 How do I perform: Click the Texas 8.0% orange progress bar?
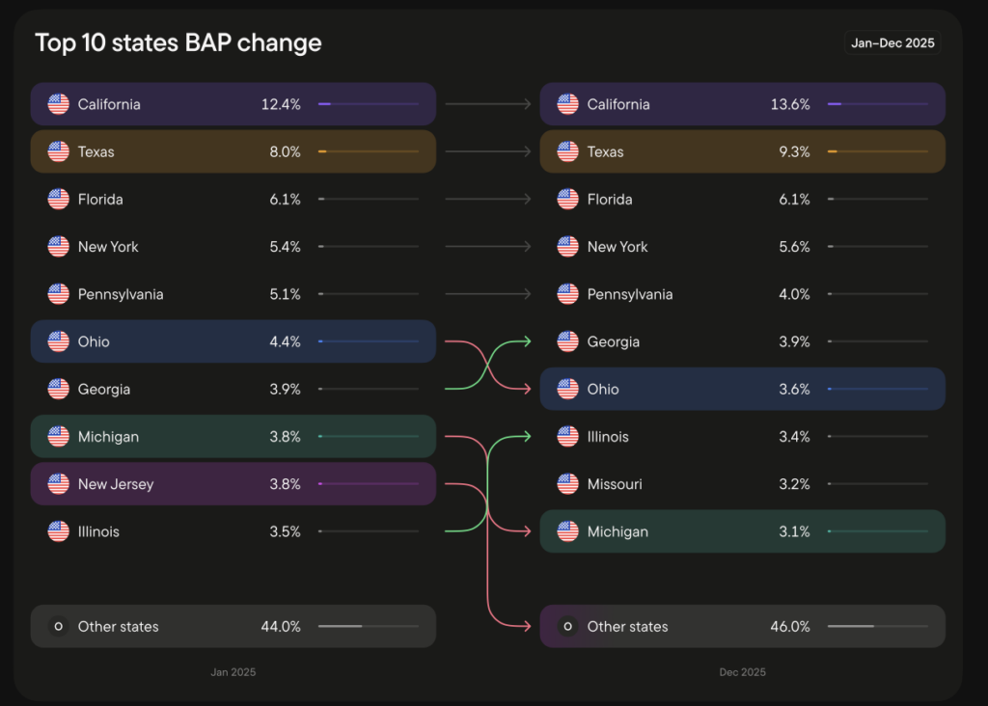point(368,151)
